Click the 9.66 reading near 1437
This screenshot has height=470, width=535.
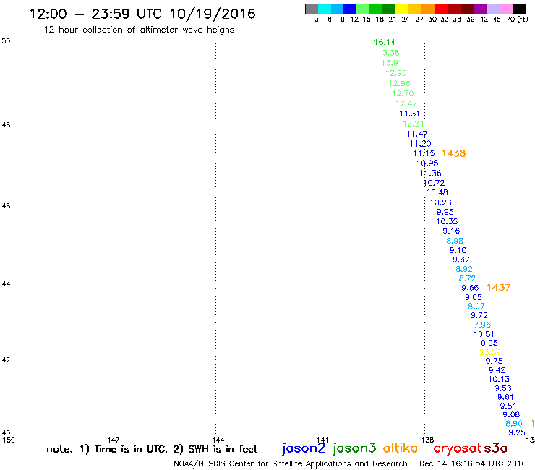(x=470, y=288)
